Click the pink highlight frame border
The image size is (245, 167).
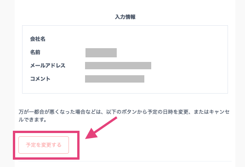click(x=46, y=132)
